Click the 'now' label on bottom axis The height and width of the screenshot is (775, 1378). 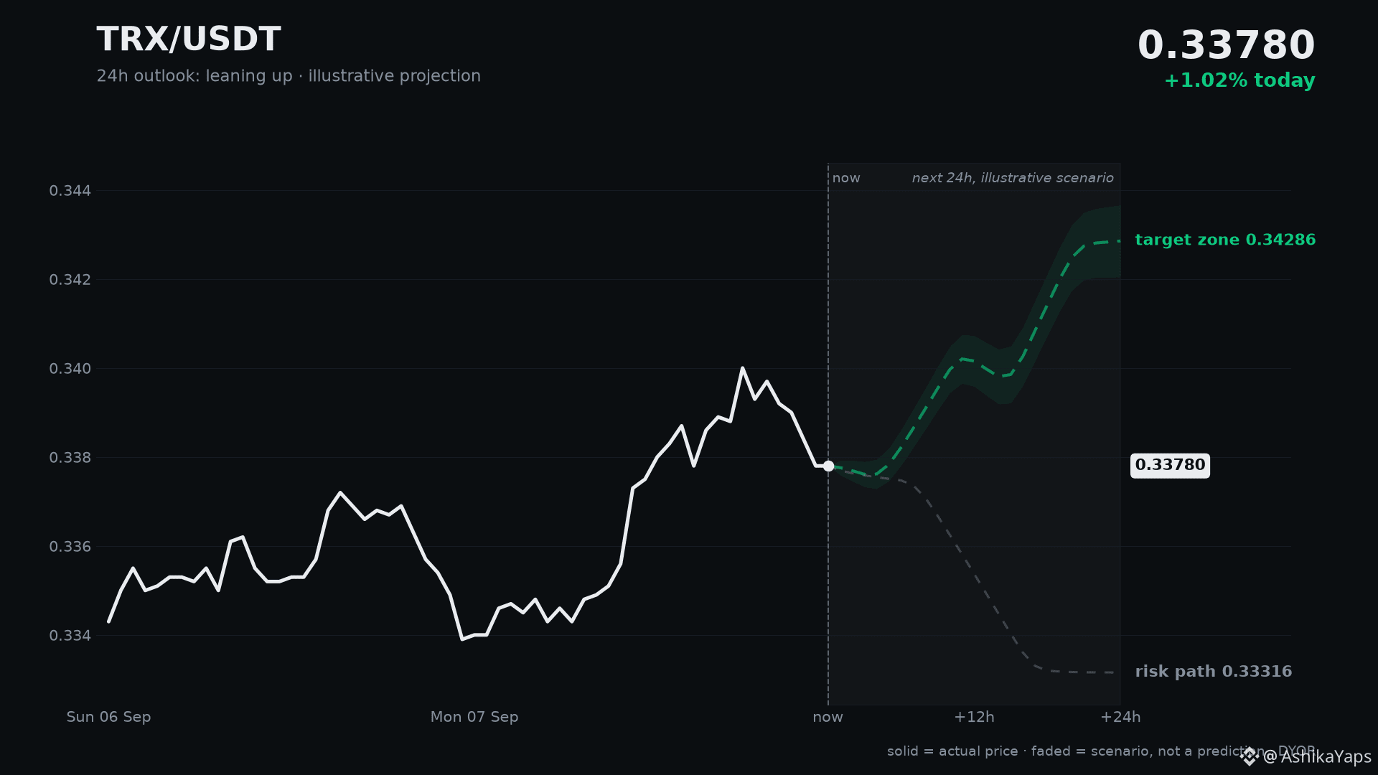coord(828,717)
